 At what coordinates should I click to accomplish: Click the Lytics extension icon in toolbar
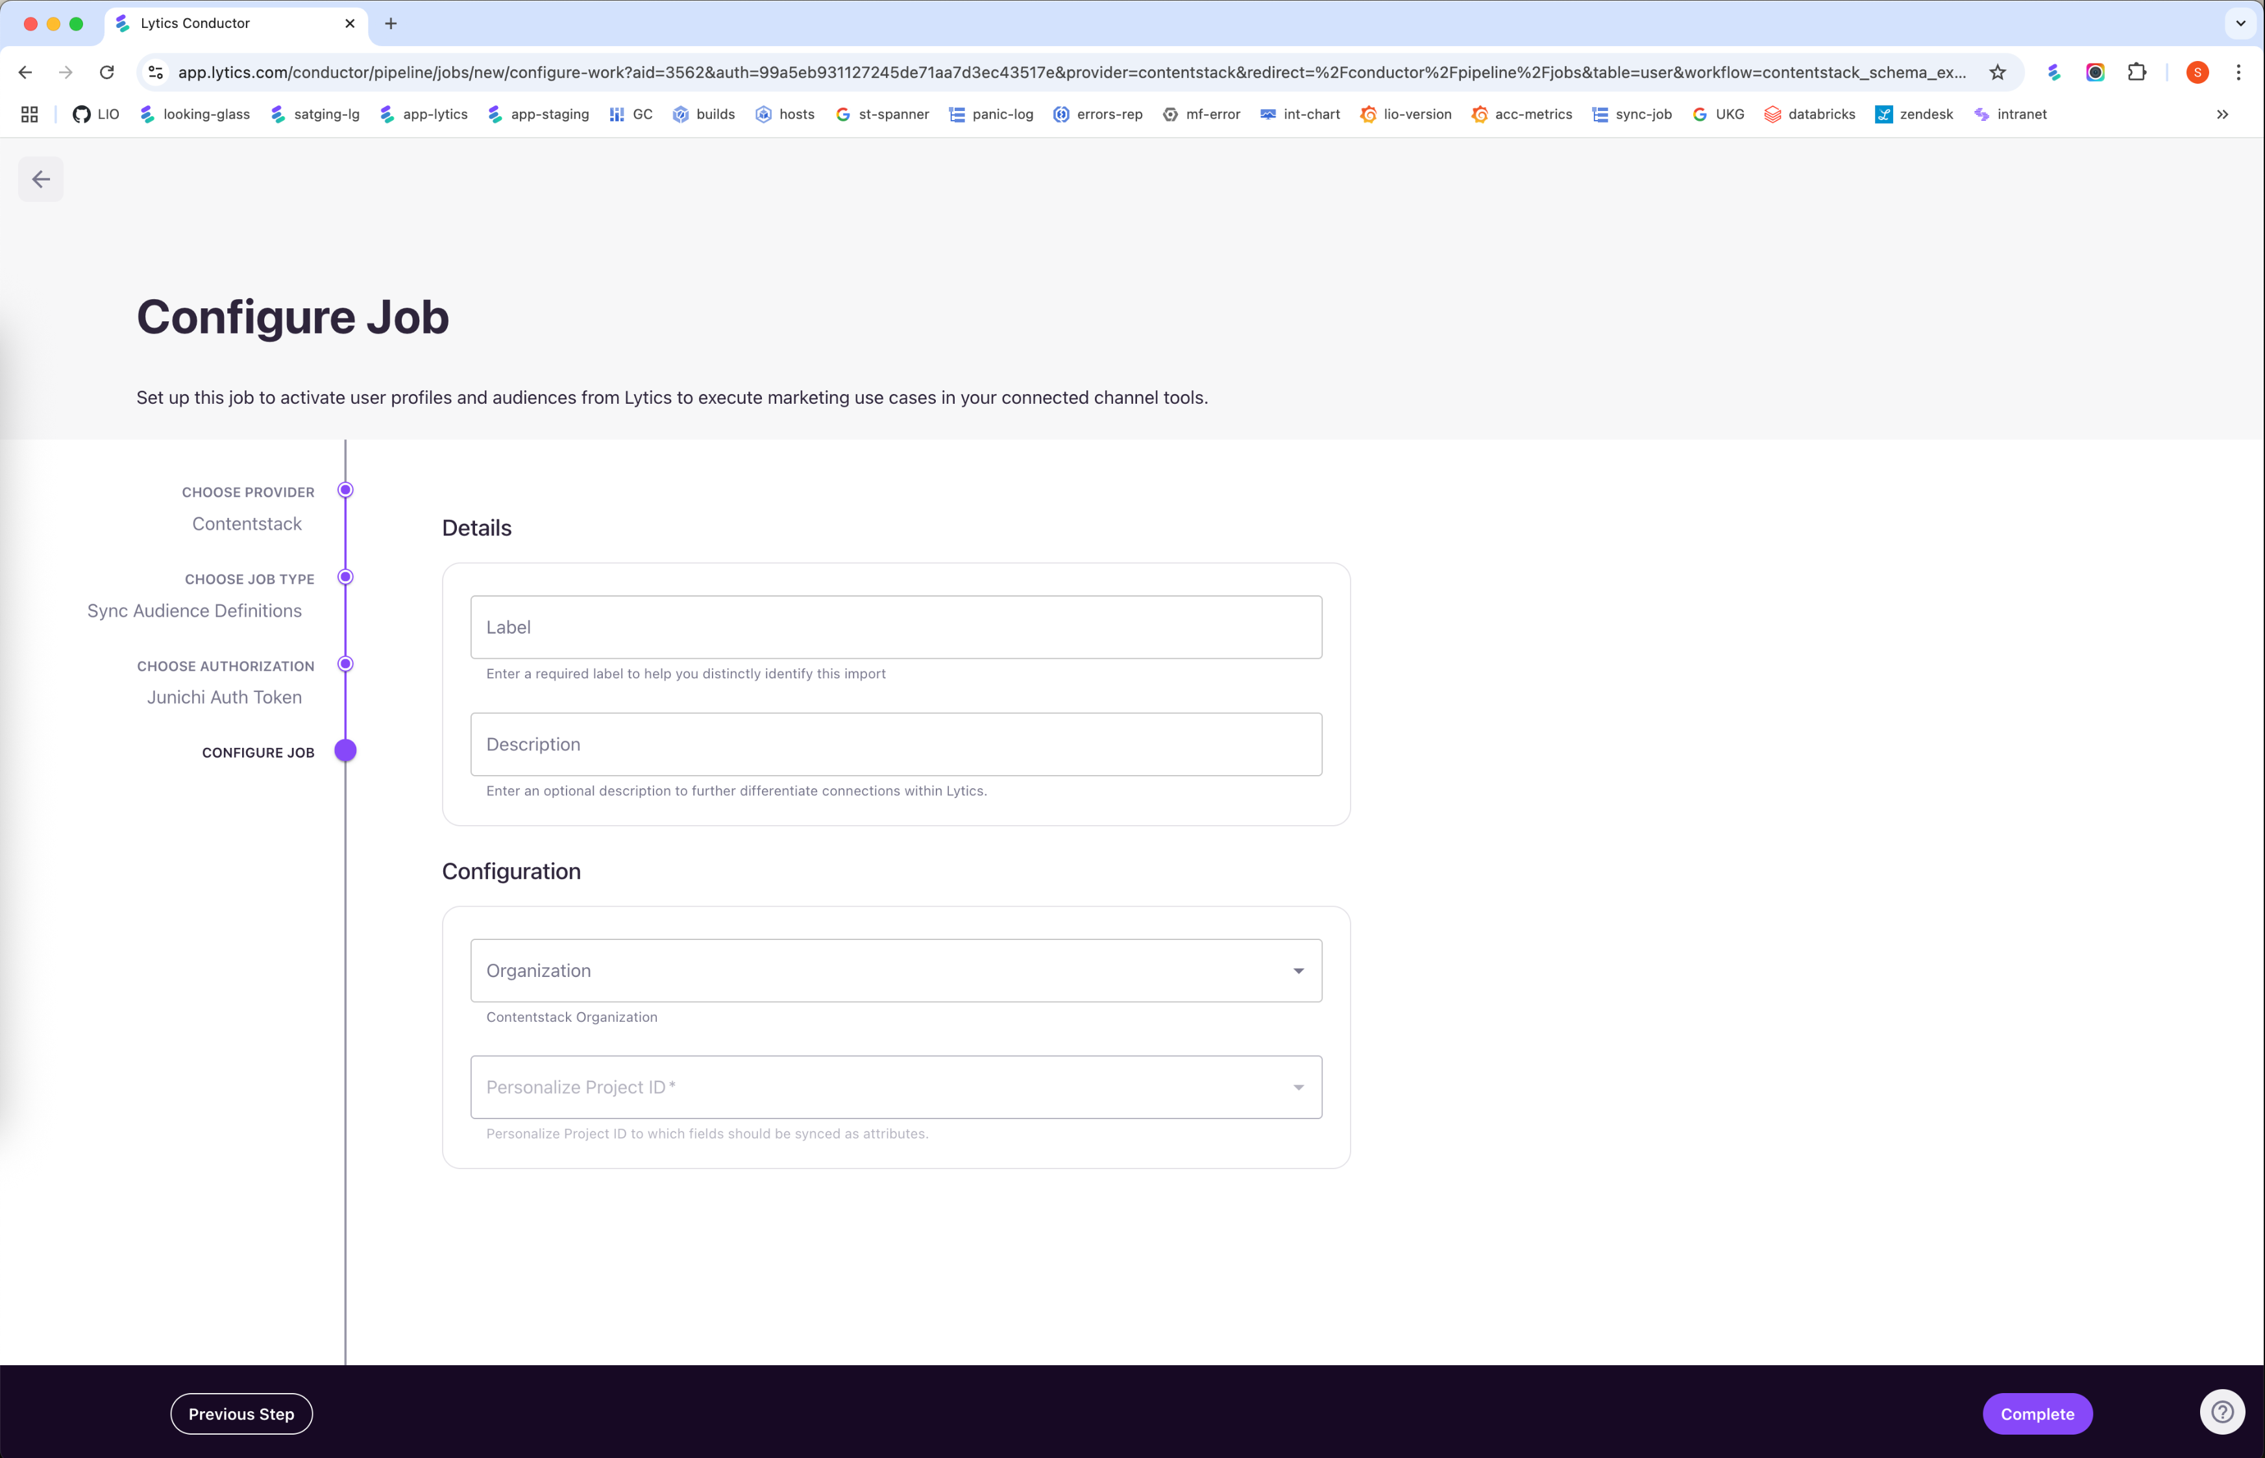click(2053, 73)
